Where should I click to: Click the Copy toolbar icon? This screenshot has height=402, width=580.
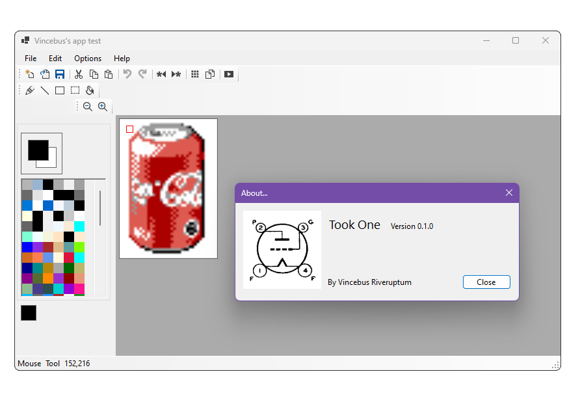pyautogui.click(x=94, y=74)
